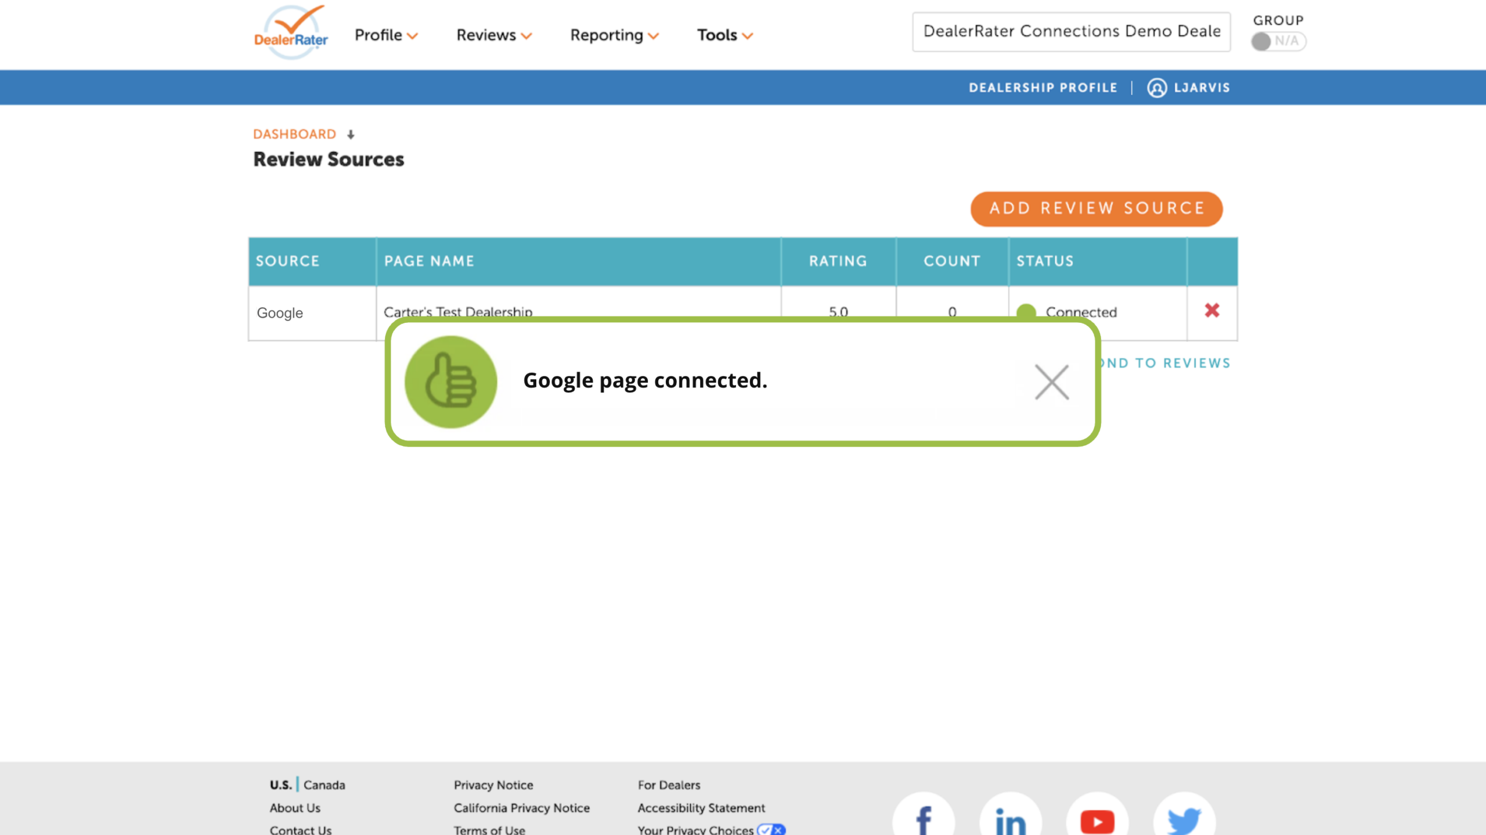Click the Profile dropdown chevron
This screenshot has height=835, width=1486.
[412, 37]
